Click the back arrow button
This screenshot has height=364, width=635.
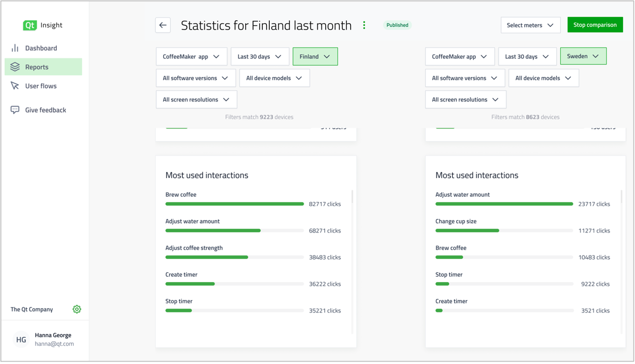click(x=163, y=25)
